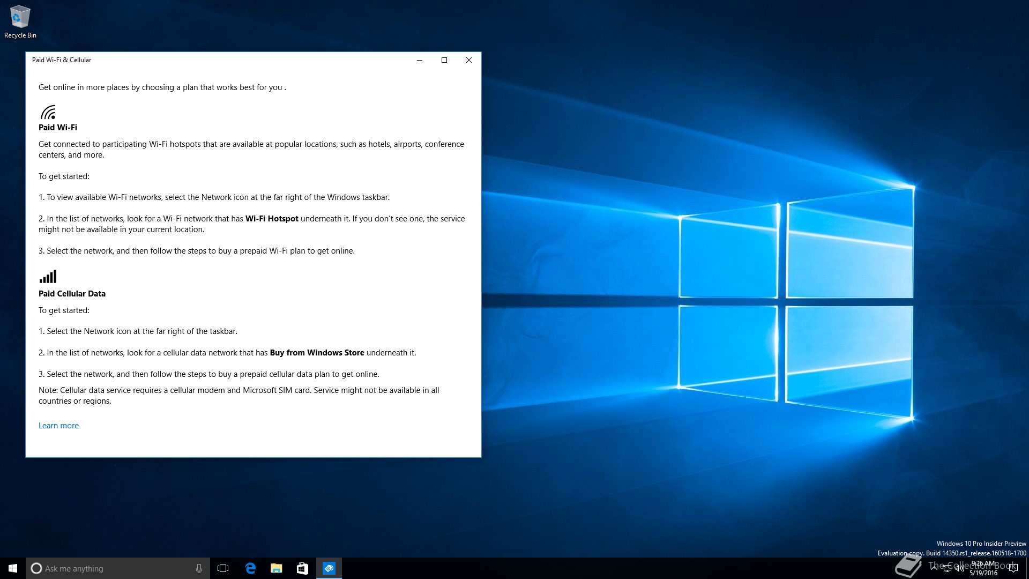Viewport: 1029px width, 579px height.
Task: Open the Action Center icon
Action: click(1013, 569)
